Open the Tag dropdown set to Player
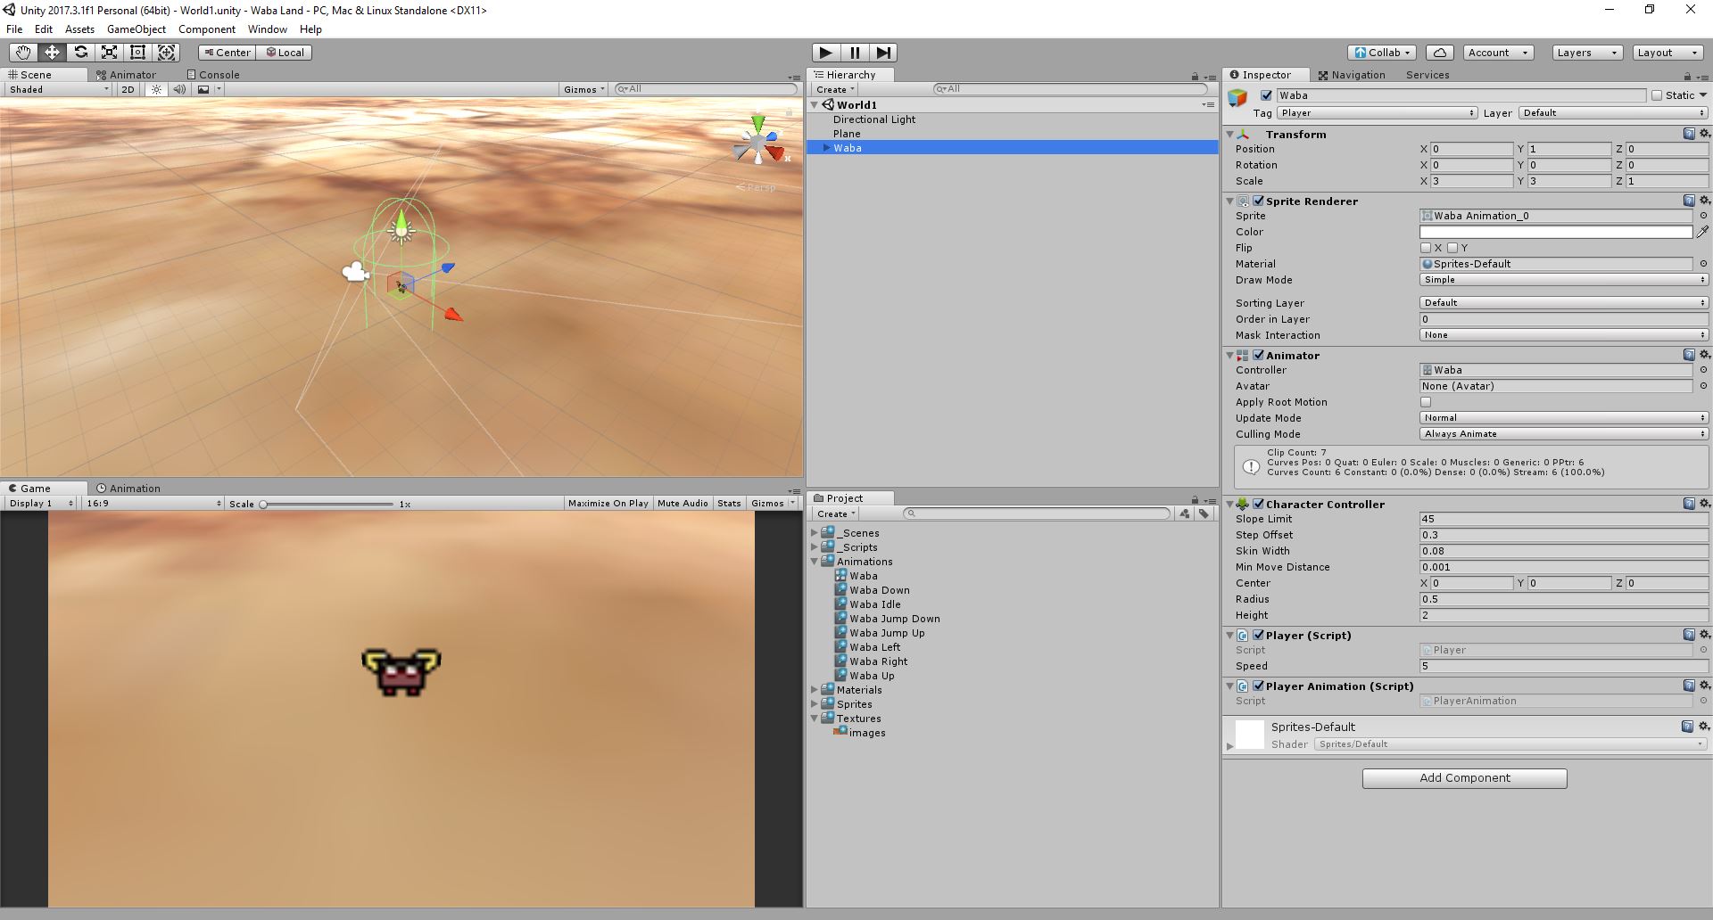The height and width of the screenshot is (920, 1713). (1377, 113)
